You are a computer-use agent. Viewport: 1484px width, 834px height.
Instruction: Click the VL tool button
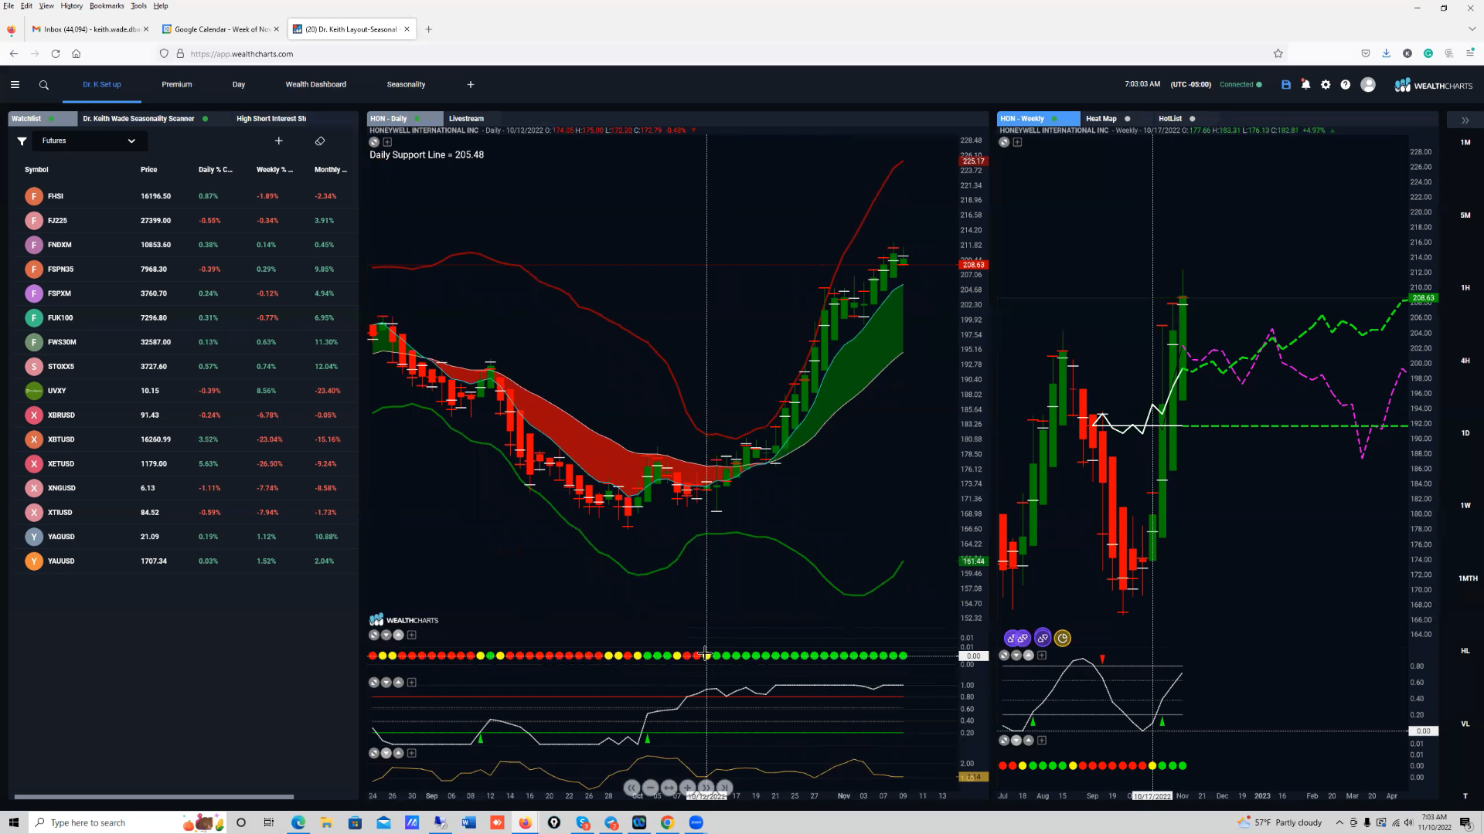(x=1465, y=724)
